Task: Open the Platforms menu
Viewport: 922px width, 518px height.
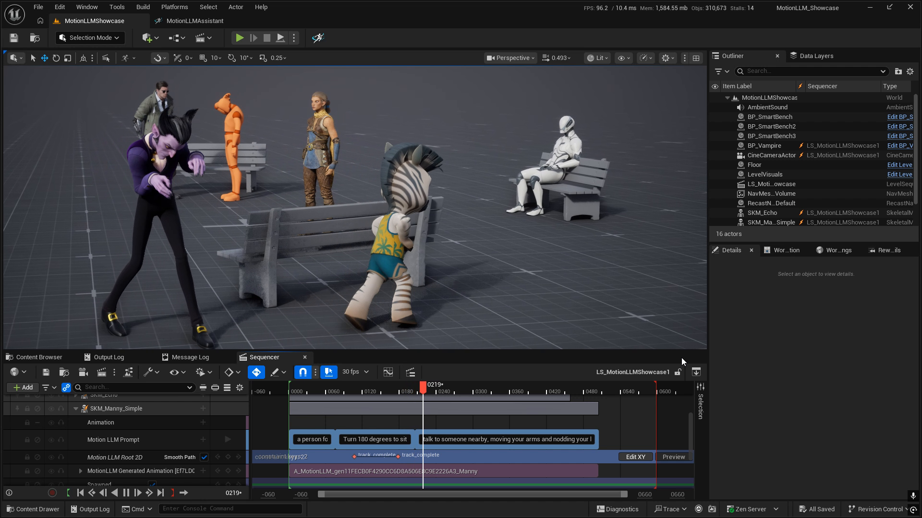Action: click(174, 7)
